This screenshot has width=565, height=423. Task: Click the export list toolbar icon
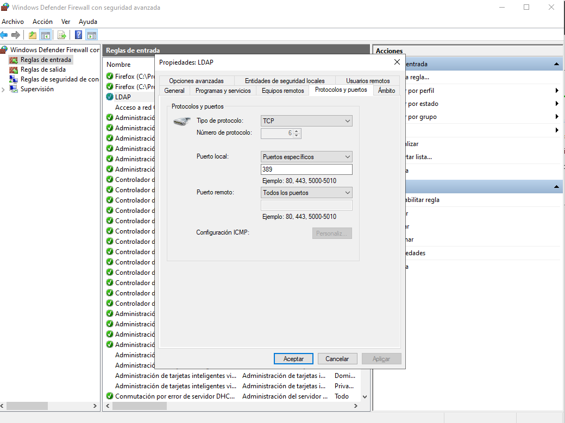pyautogui.click(x=62, y=35)
